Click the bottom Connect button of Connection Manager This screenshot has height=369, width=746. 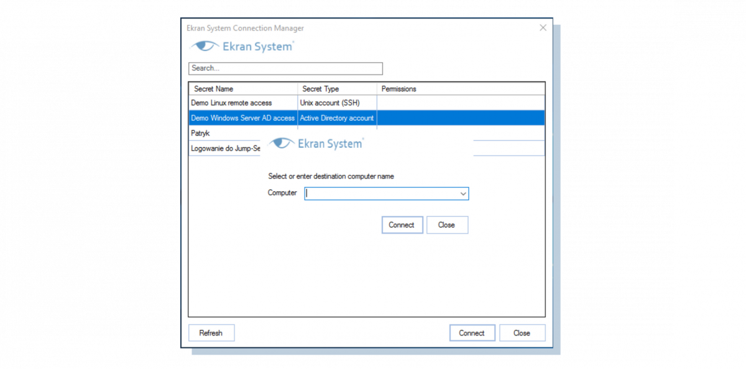pyautogui.click(x=472, y=333)
